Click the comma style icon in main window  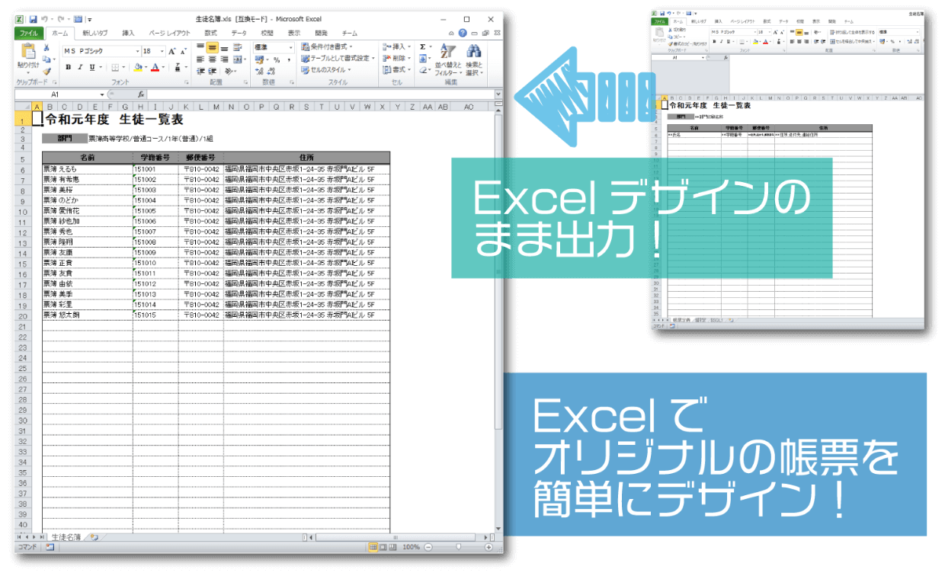289,59
